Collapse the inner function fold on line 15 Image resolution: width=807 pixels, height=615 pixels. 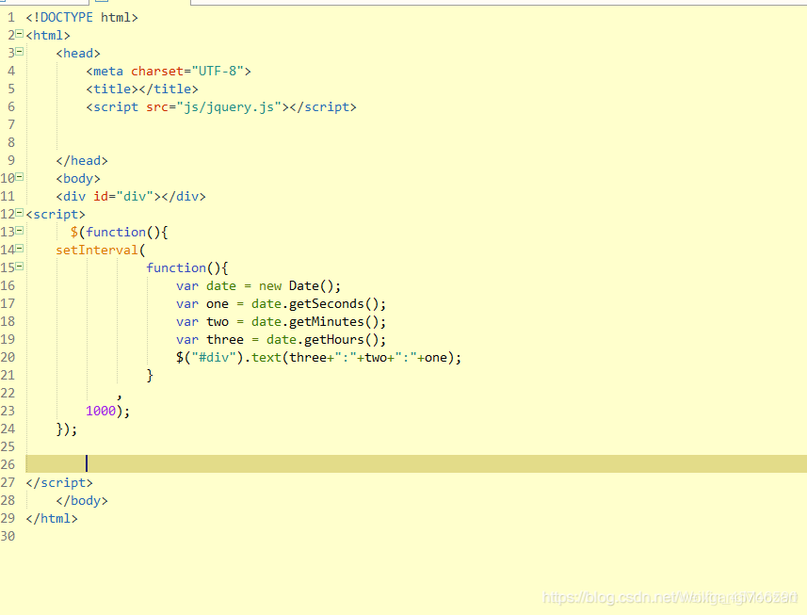point(20,267)
